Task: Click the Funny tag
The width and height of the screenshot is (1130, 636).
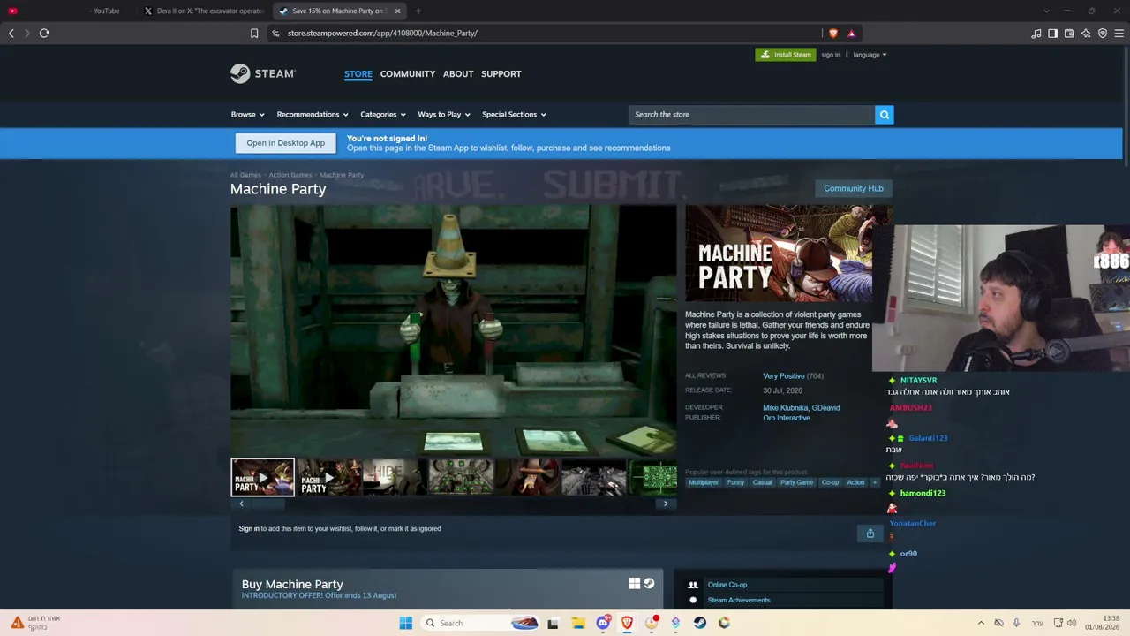Action: 735,482
